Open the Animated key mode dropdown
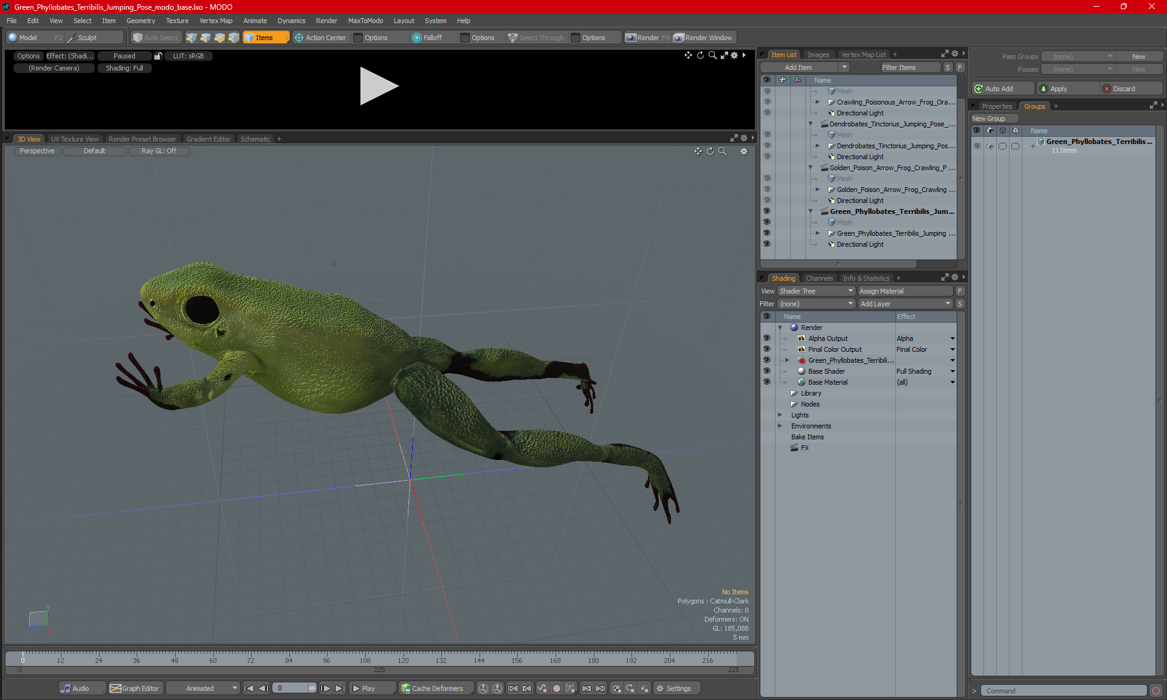1167x700 pixels. (x=203, y=688)
